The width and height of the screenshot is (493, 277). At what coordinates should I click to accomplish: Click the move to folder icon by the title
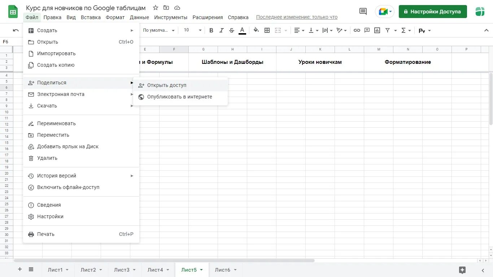tap(166, 8)
